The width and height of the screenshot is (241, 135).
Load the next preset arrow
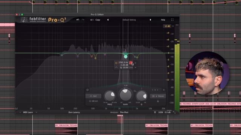coord(150,20)
